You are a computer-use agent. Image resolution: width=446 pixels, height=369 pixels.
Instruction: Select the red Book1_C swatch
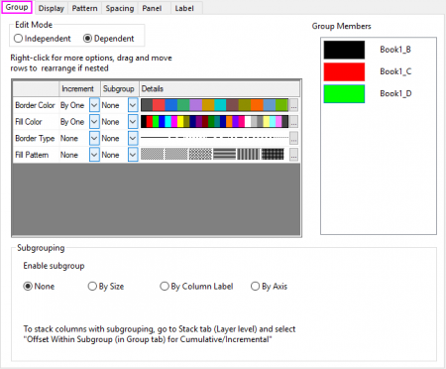(344, 71)
